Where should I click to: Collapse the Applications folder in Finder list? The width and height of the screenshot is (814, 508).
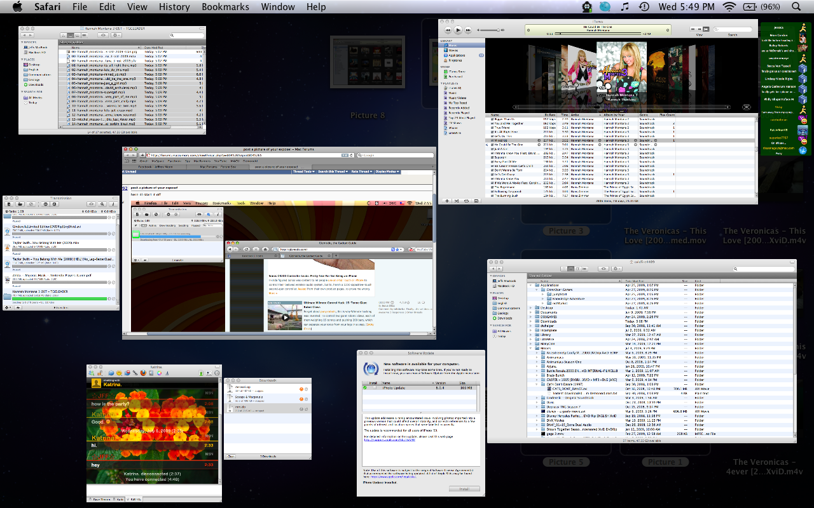[x=530, y=285]
